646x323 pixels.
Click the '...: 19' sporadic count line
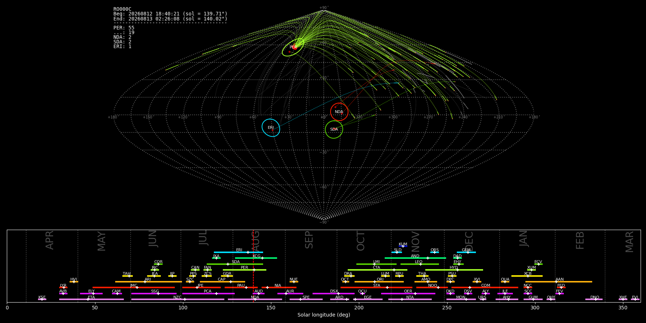point(124,32)
